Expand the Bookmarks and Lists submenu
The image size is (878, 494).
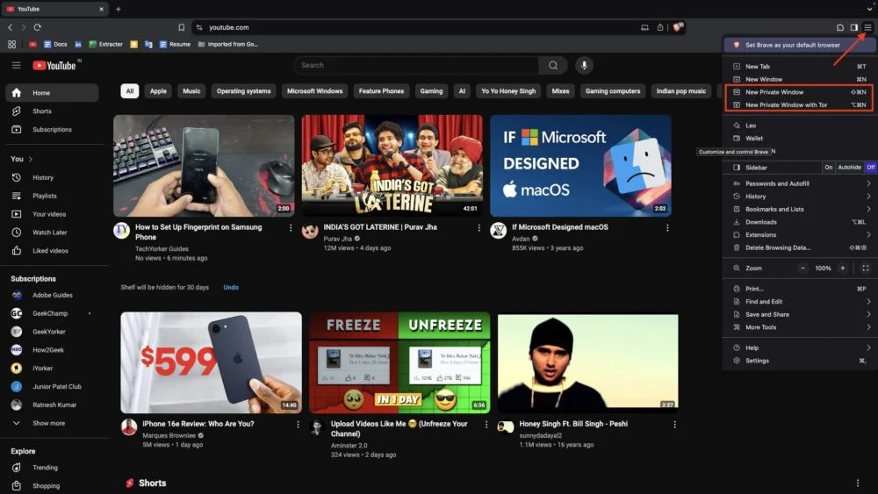(x=868, y=209)
